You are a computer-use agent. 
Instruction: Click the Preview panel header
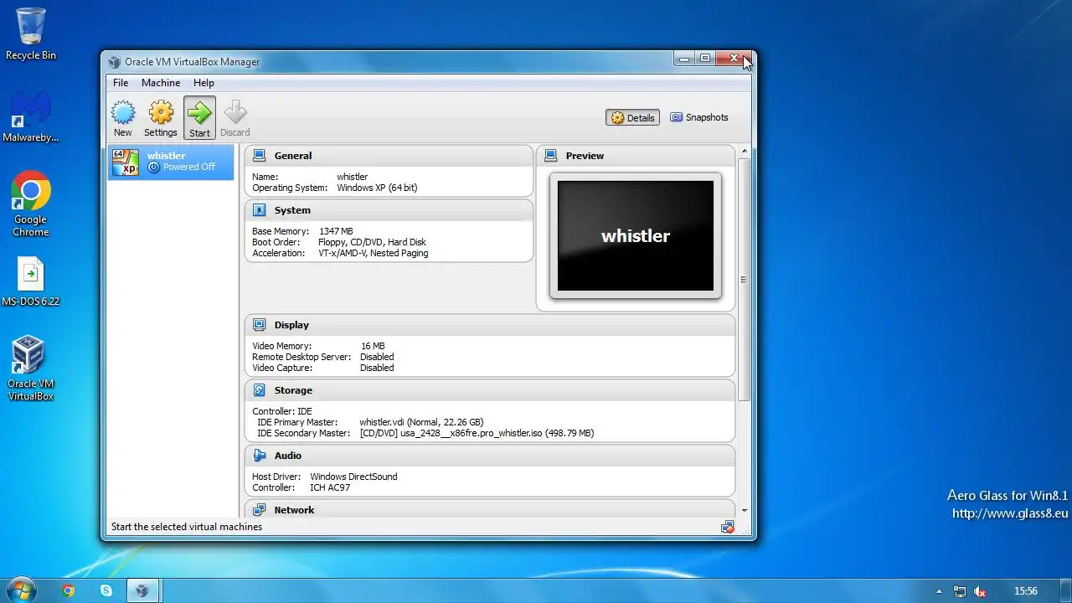pyautogui.click(x=636, y=156)
